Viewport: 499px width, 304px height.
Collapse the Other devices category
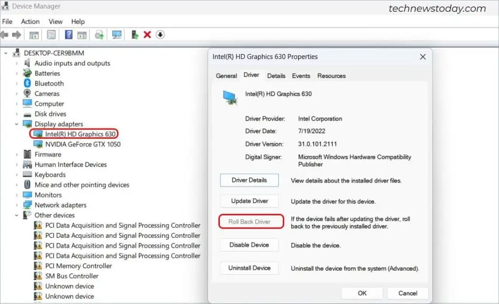click(x=17, y=215)
